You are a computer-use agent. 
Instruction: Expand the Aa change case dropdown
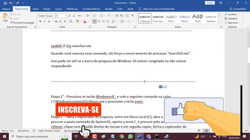pyautogui.click(x=80, y=16)
